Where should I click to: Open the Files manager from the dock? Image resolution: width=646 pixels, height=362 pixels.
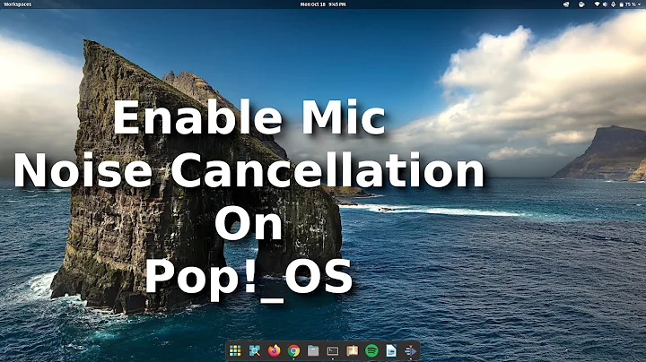[313, 350]
